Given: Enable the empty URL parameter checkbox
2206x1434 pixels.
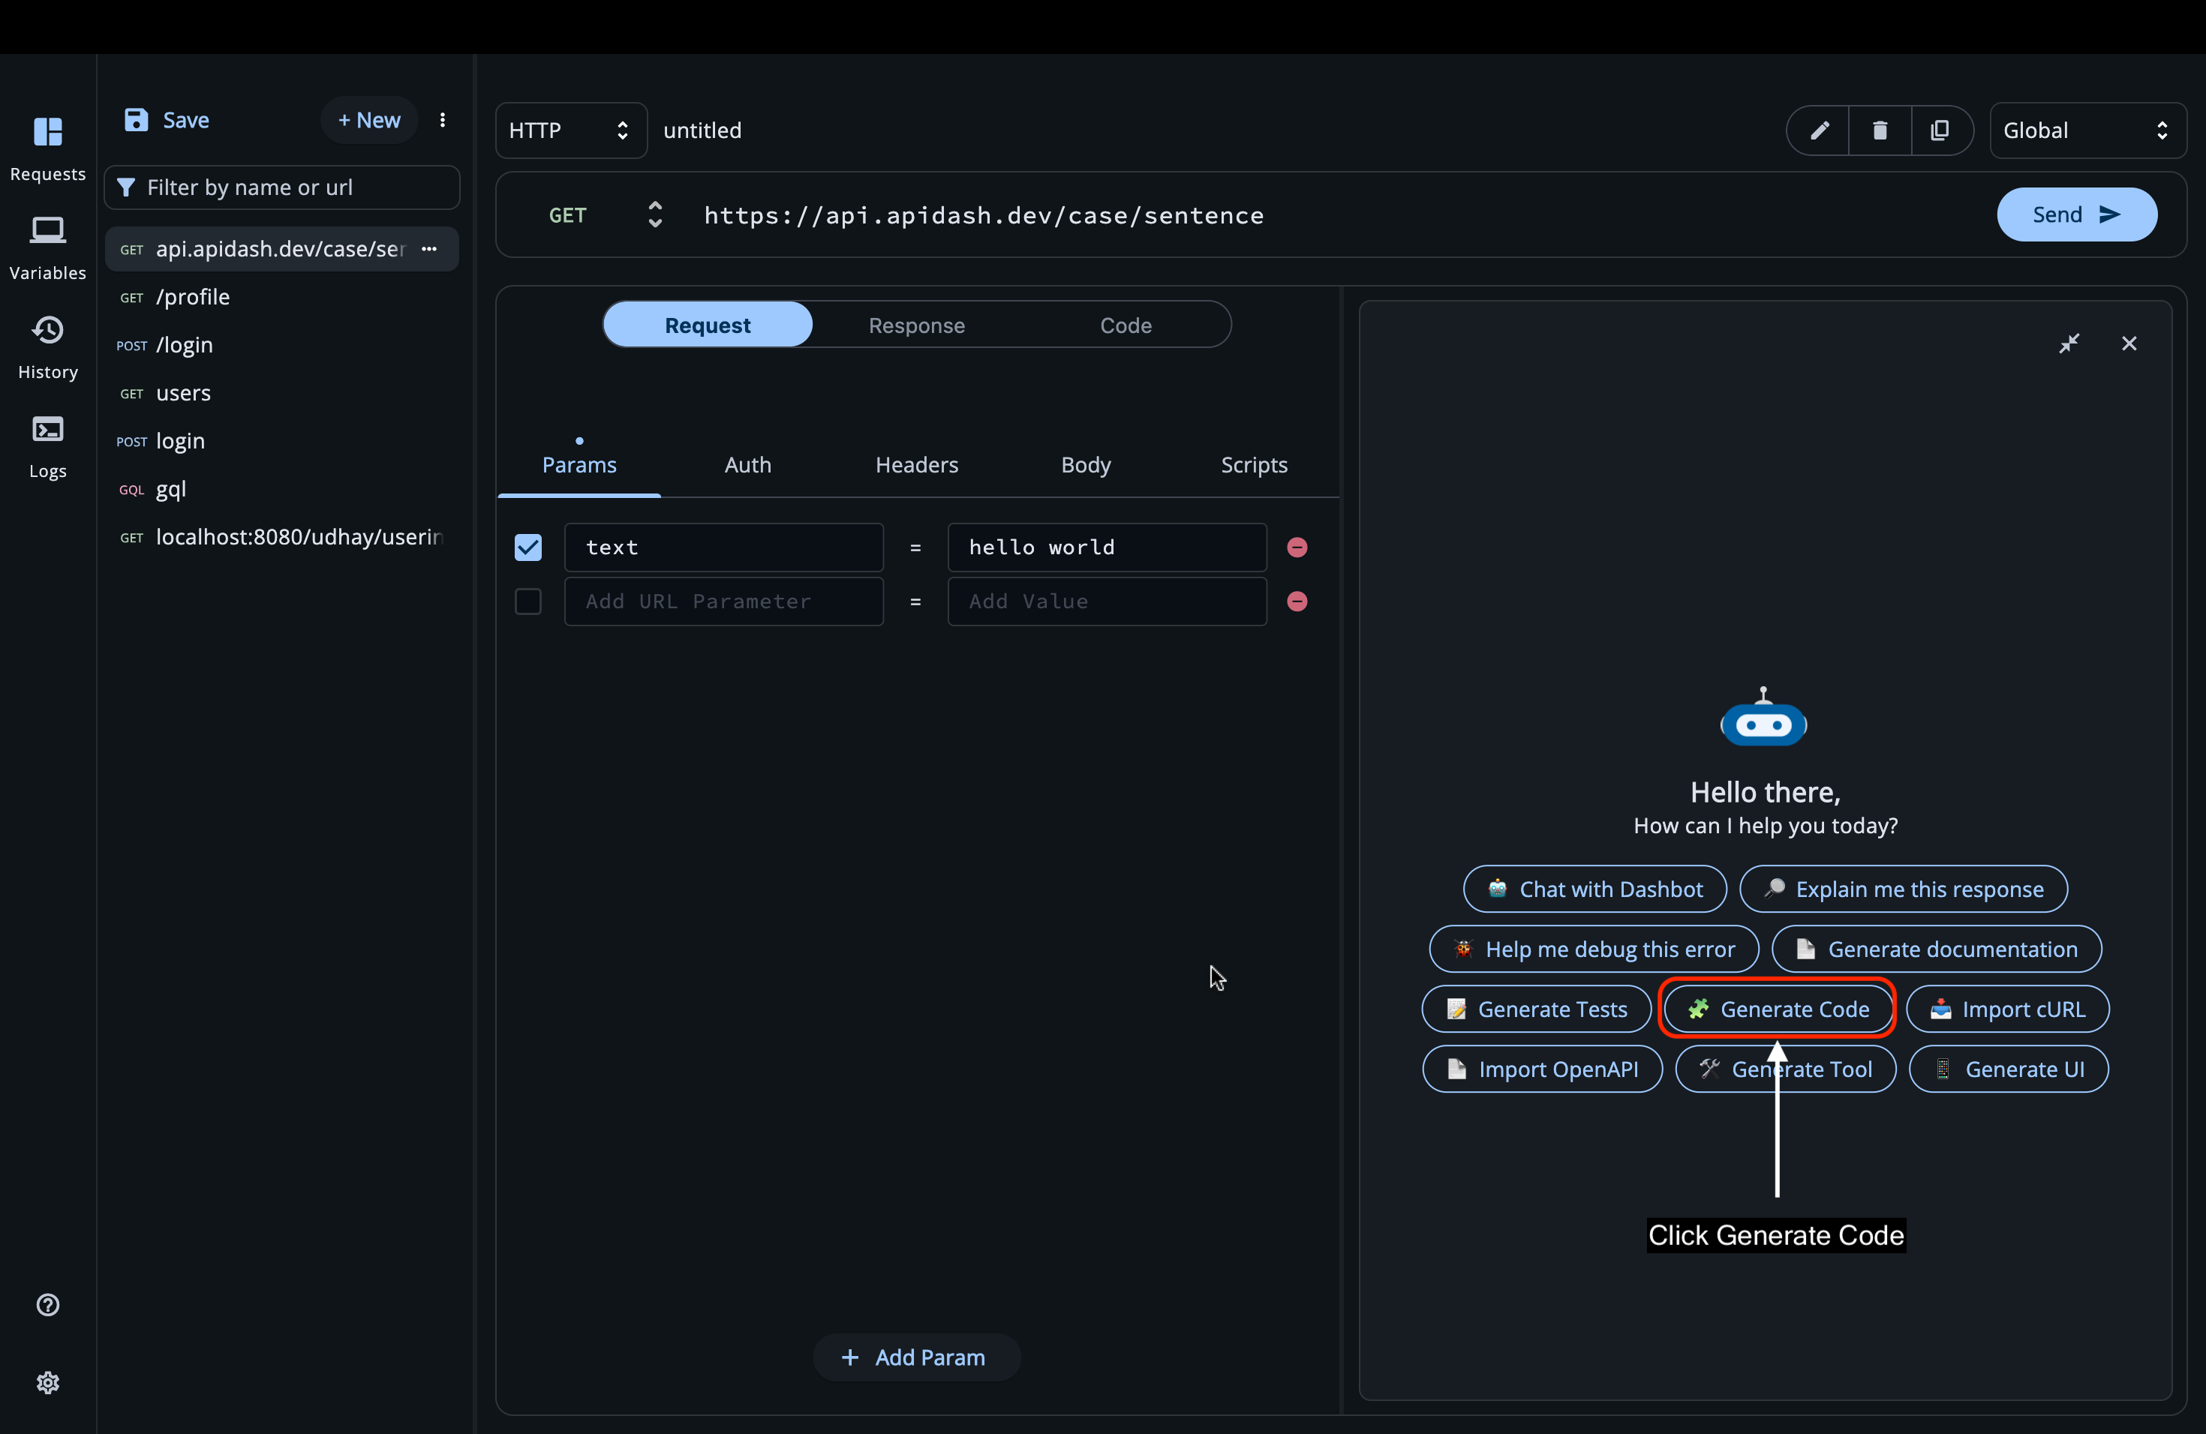Looking at the screenshot, I should [x=527, y=601].
